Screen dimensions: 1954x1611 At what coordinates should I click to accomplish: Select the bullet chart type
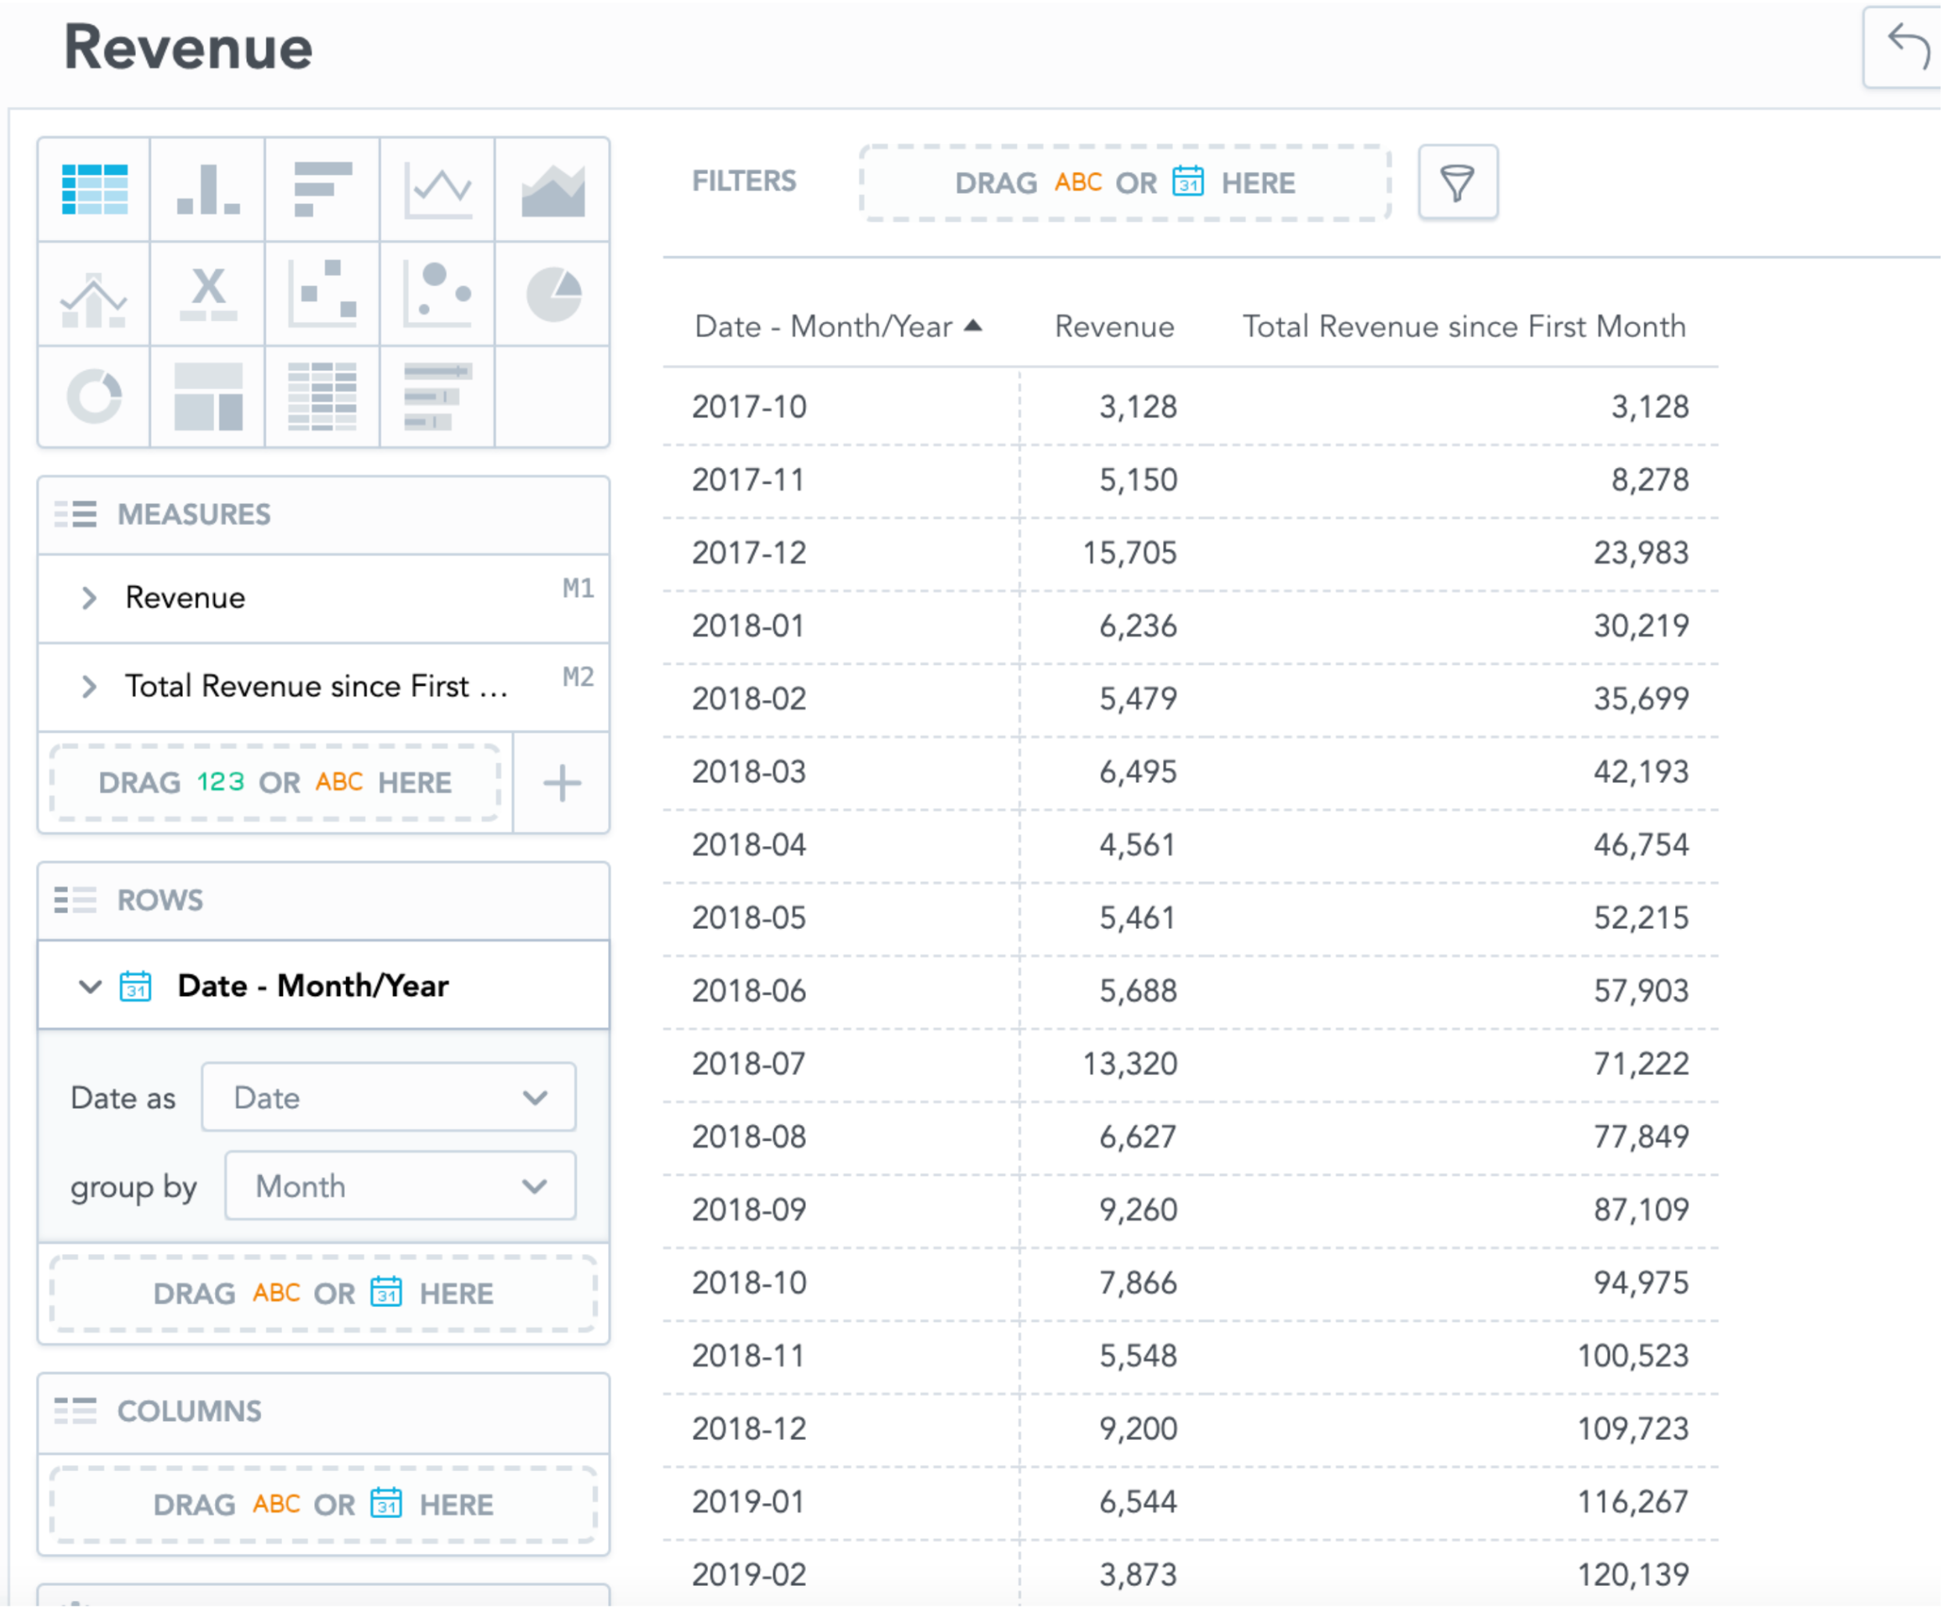(x=436, y=397)
